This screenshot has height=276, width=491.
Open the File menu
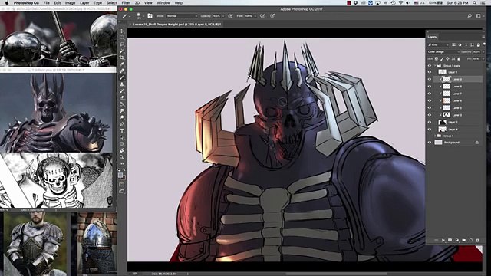point(46,2)
